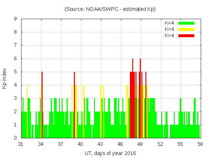Click the x-axis tick label 55

180,144
